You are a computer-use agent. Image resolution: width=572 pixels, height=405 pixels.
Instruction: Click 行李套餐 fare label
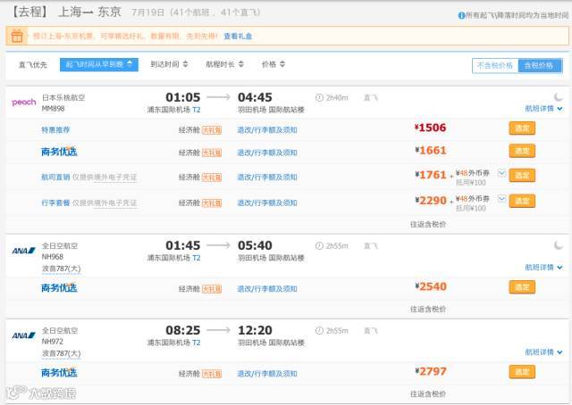click(55, 202)
